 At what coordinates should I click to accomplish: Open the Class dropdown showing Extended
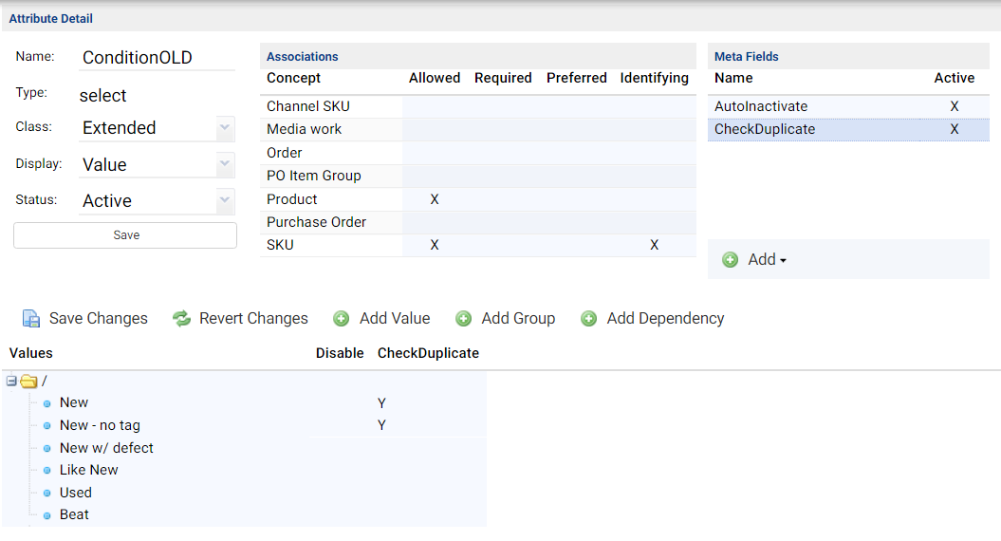157,128
